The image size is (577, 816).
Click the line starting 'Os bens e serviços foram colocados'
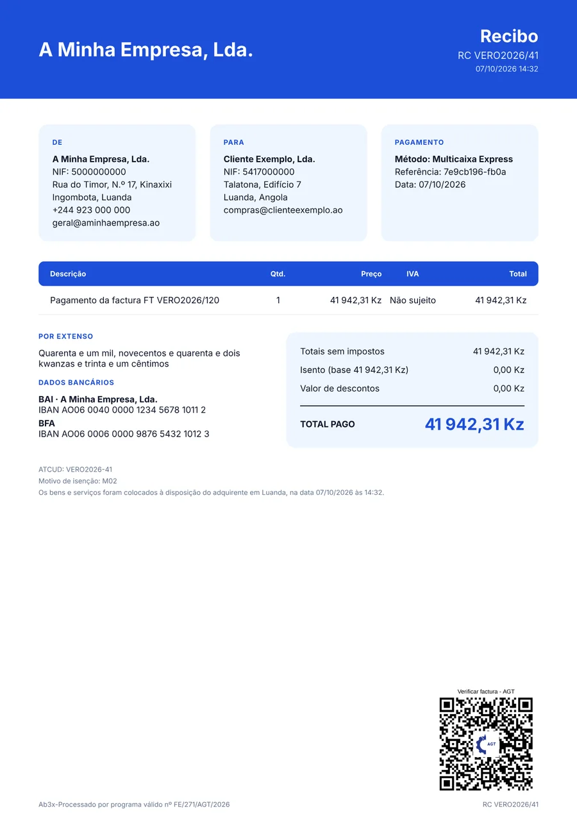click(x=212, y=492)
